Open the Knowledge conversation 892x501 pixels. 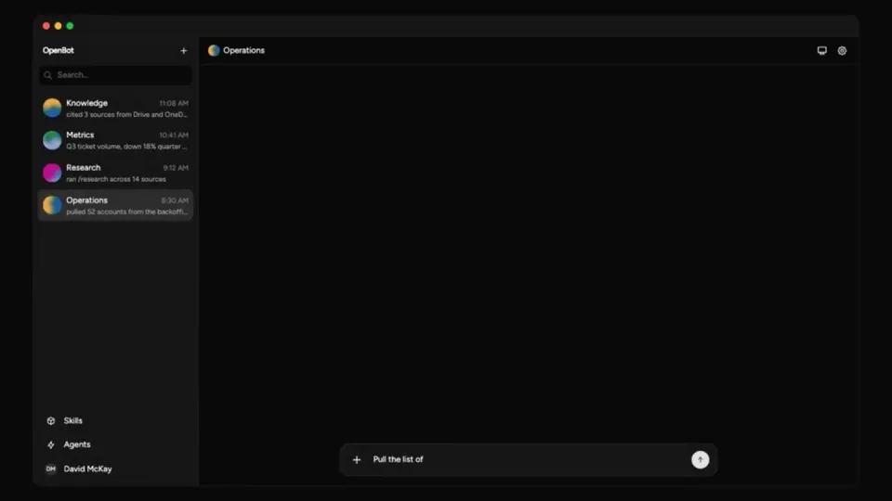pyautogui.click(x=115, y=108)
